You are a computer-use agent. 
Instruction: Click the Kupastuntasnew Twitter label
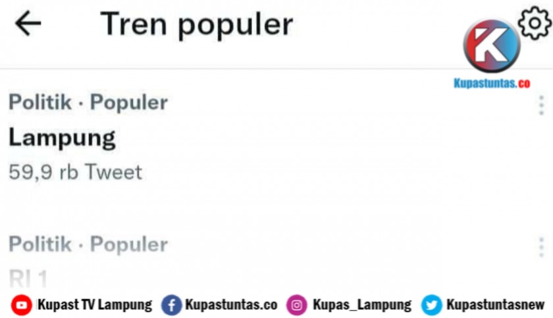coord(495,305)
